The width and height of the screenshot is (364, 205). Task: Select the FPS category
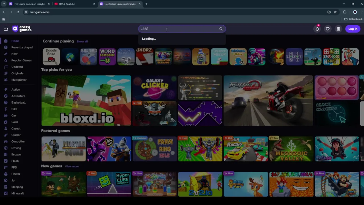14,168
